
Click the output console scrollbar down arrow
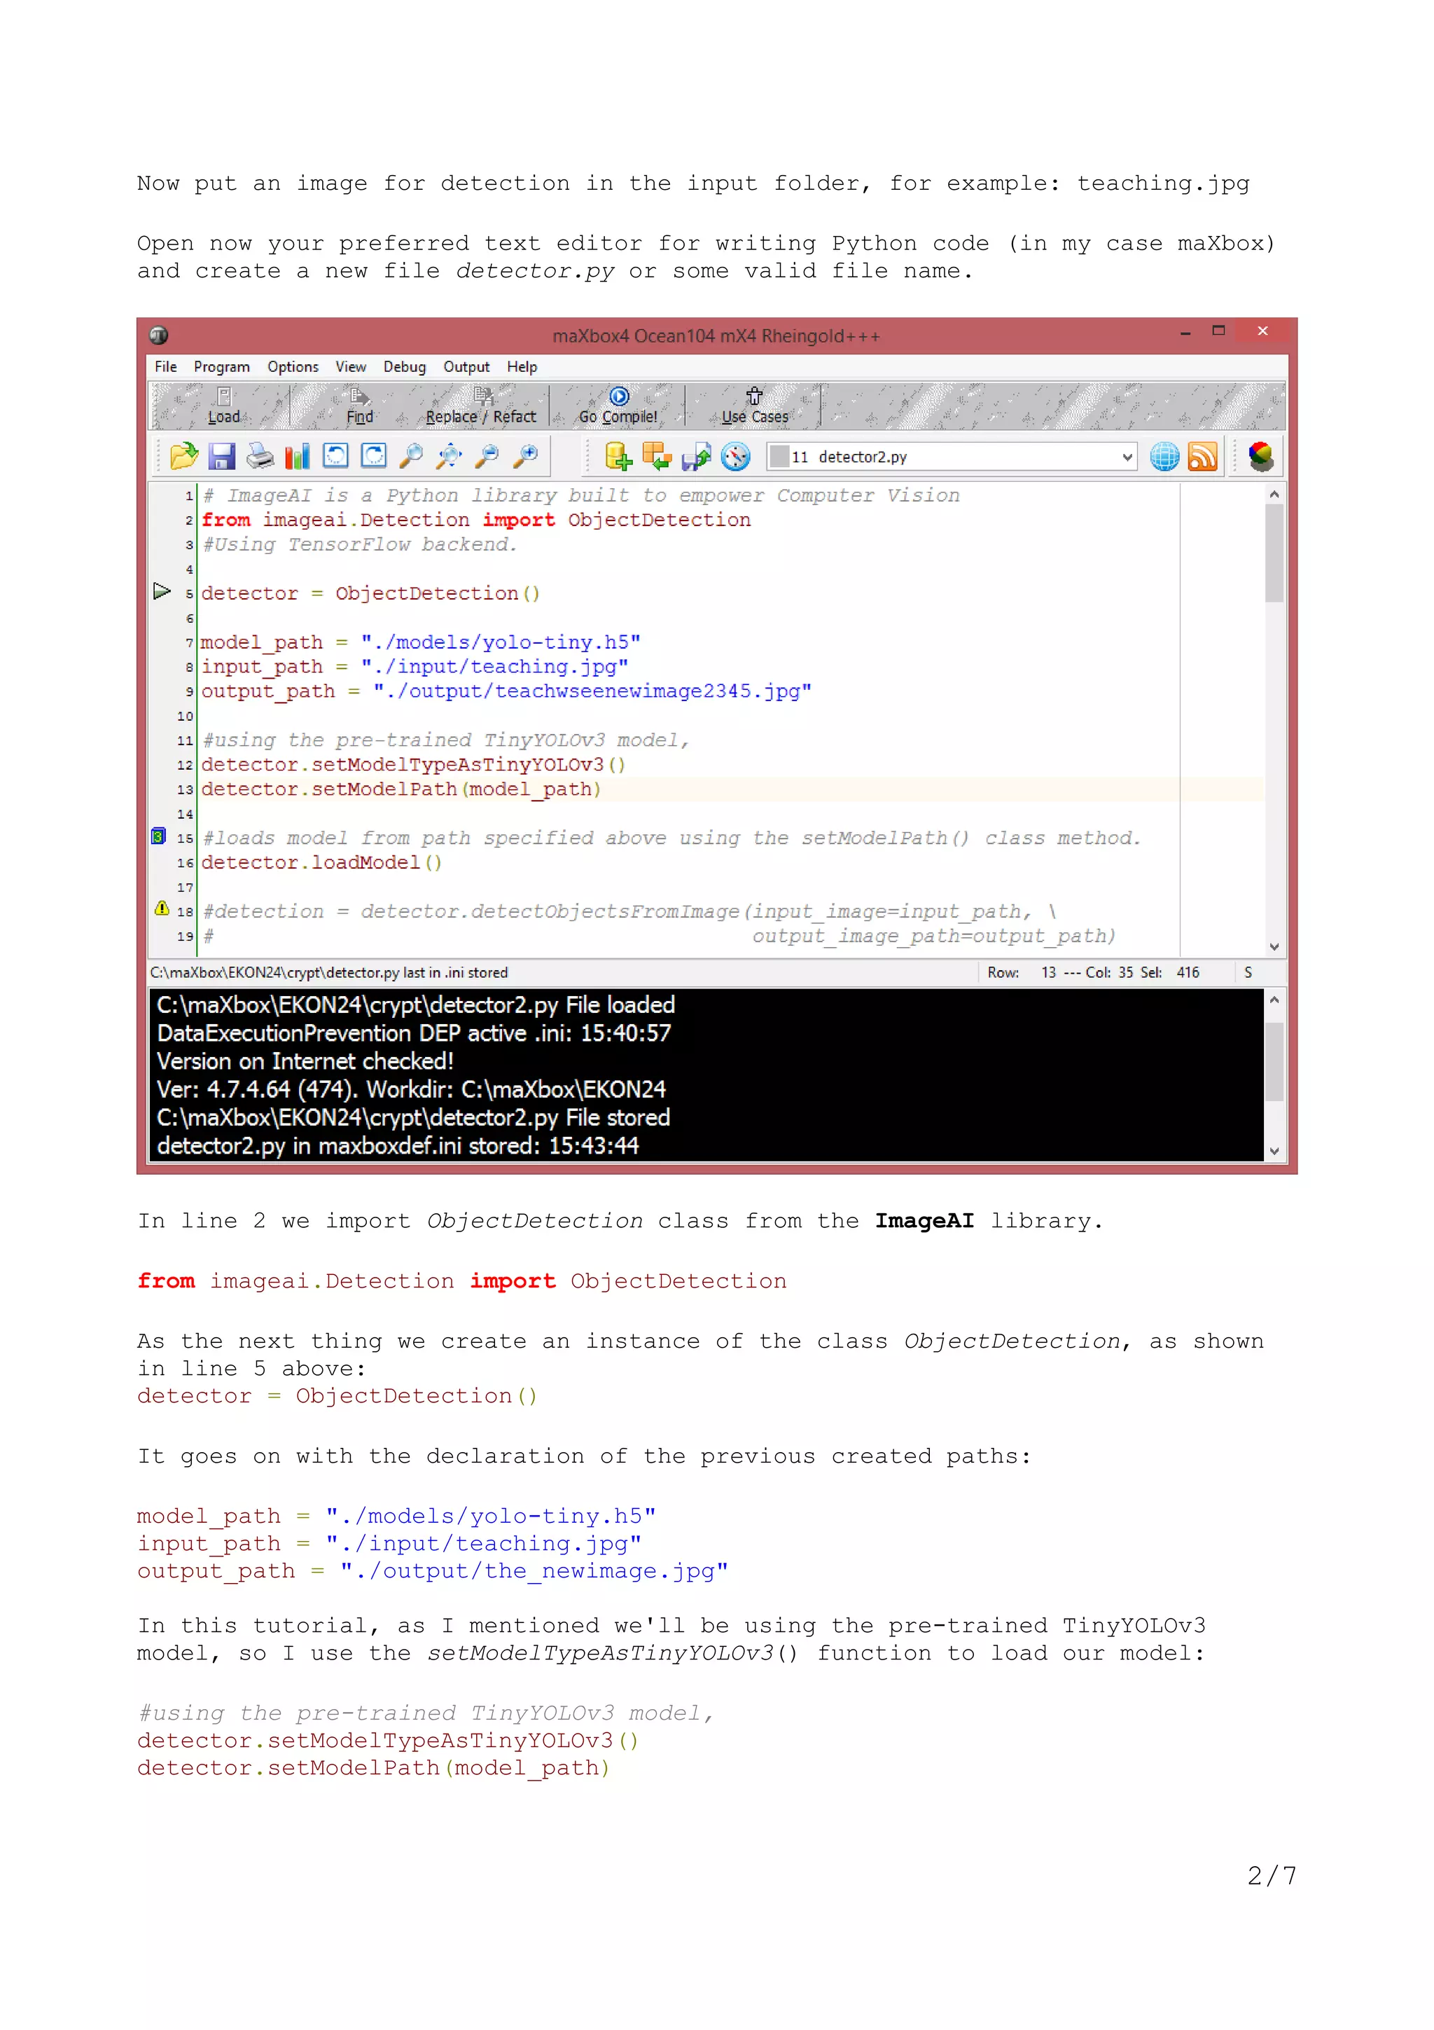(1274, 1151)
